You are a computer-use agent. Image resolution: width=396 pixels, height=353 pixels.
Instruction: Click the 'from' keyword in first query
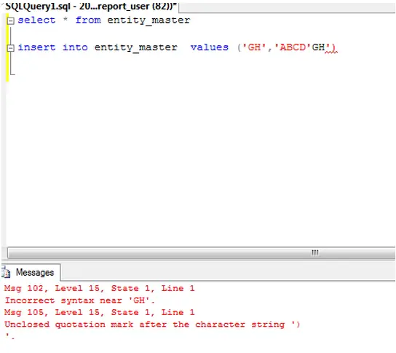pos(88,20)
